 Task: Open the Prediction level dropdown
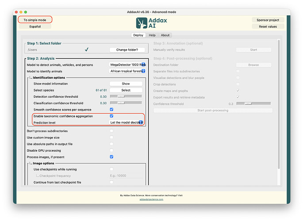pyautogui.click(x=127, y=122)
